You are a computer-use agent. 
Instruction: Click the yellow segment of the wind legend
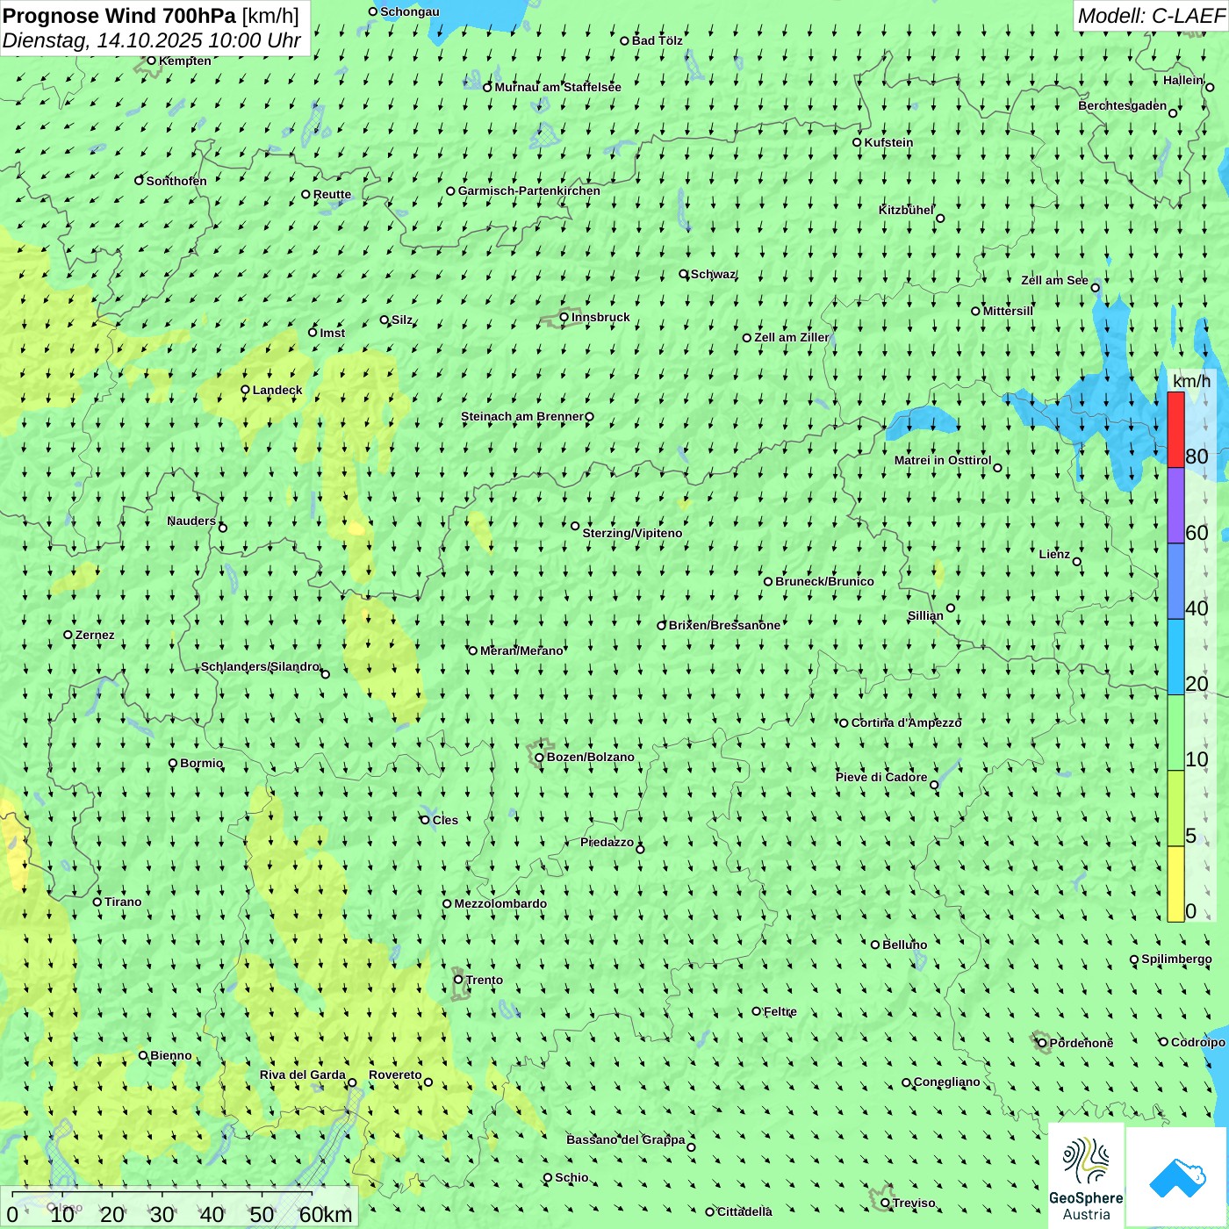click(1175, 884)
